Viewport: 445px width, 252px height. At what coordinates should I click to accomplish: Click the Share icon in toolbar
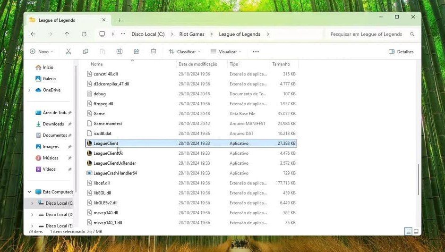pos(137,51)
